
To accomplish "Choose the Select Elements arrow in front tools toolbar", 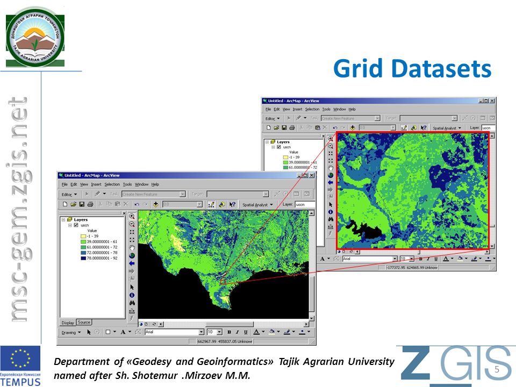I will (x=132, y=287).
